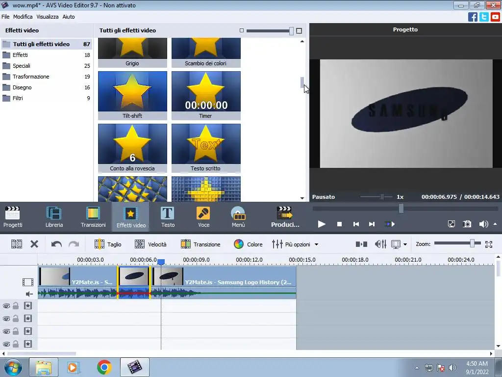This screenshot has height=377, width=502.
Task: Adjust the preview playback speed slider
Action: tap(381, 196)
